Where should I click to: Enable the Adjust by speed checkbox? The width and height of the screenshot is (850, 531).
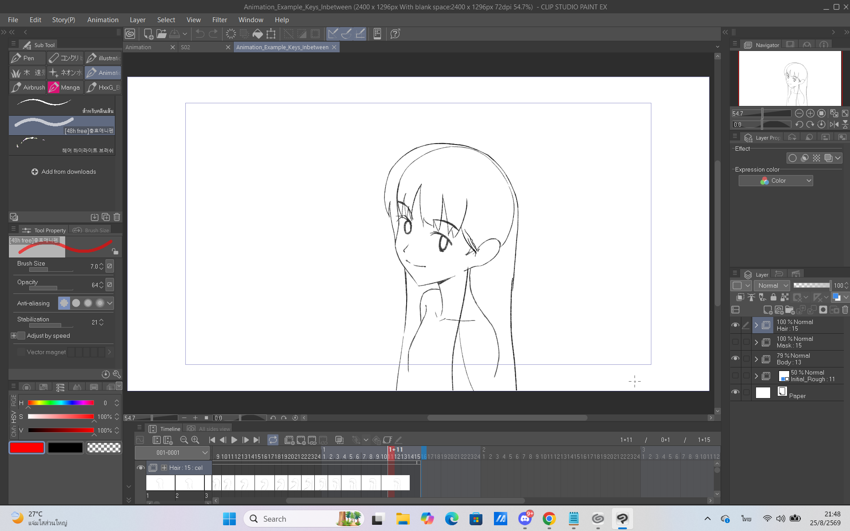click(x=21, y=336)
